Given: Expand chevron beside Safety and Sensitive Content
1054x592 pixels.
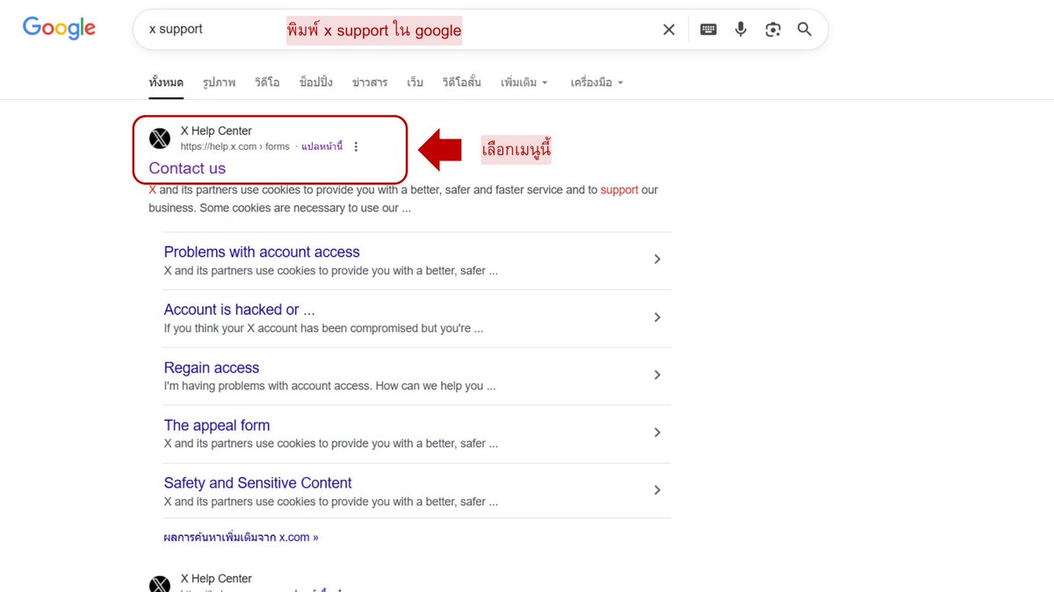Looking at the screenshot, I should pos(657,490).
